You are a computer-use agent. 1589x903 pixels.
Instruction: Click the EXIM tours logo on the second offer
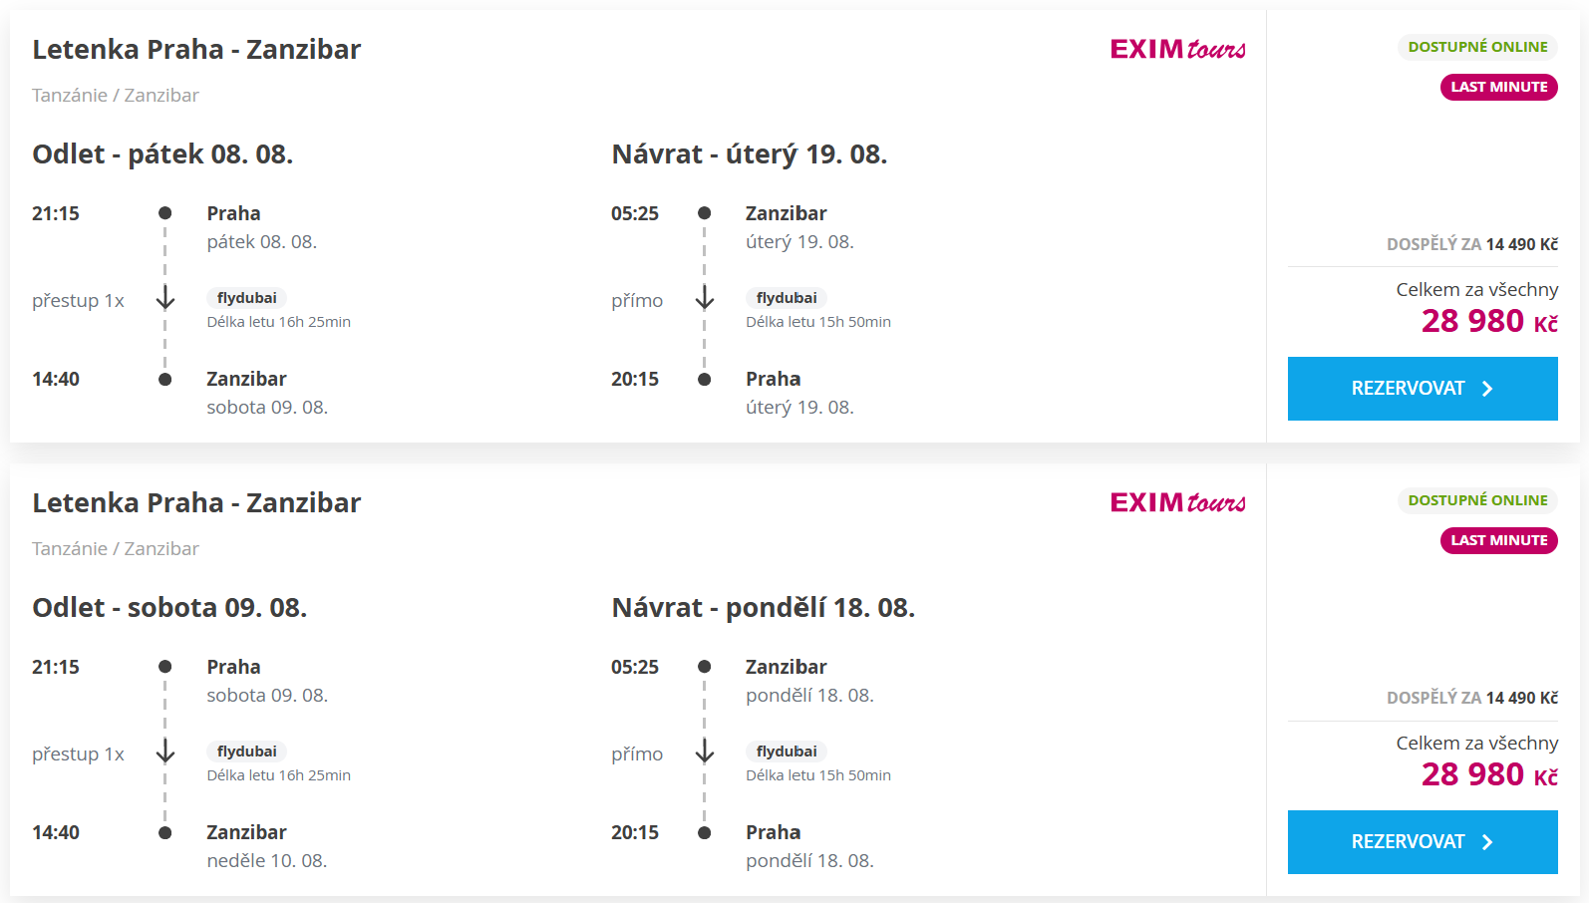click(1177, 502)
